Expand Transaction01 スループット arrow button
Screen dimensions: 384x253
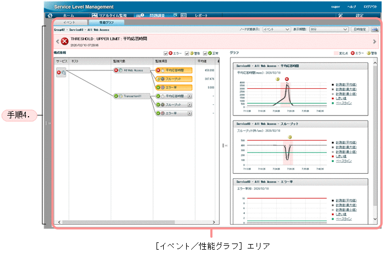(189, 105)
